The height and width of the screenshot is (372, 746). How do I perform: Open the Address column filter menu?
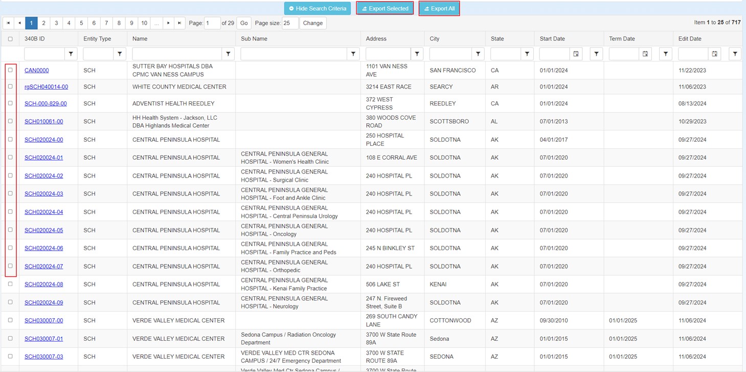[x=417, y=54]
